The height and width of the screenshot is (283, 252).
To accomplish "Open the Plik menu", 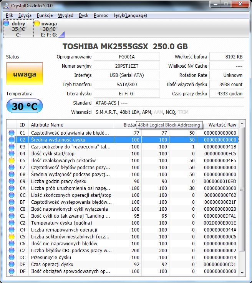I will (9, 15).
